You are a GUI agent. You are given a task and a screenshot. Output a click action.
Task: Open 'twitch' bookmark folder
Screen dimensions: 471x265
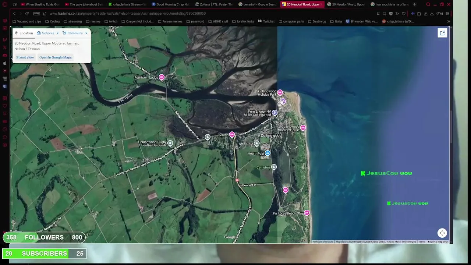[x=111, y=21]
